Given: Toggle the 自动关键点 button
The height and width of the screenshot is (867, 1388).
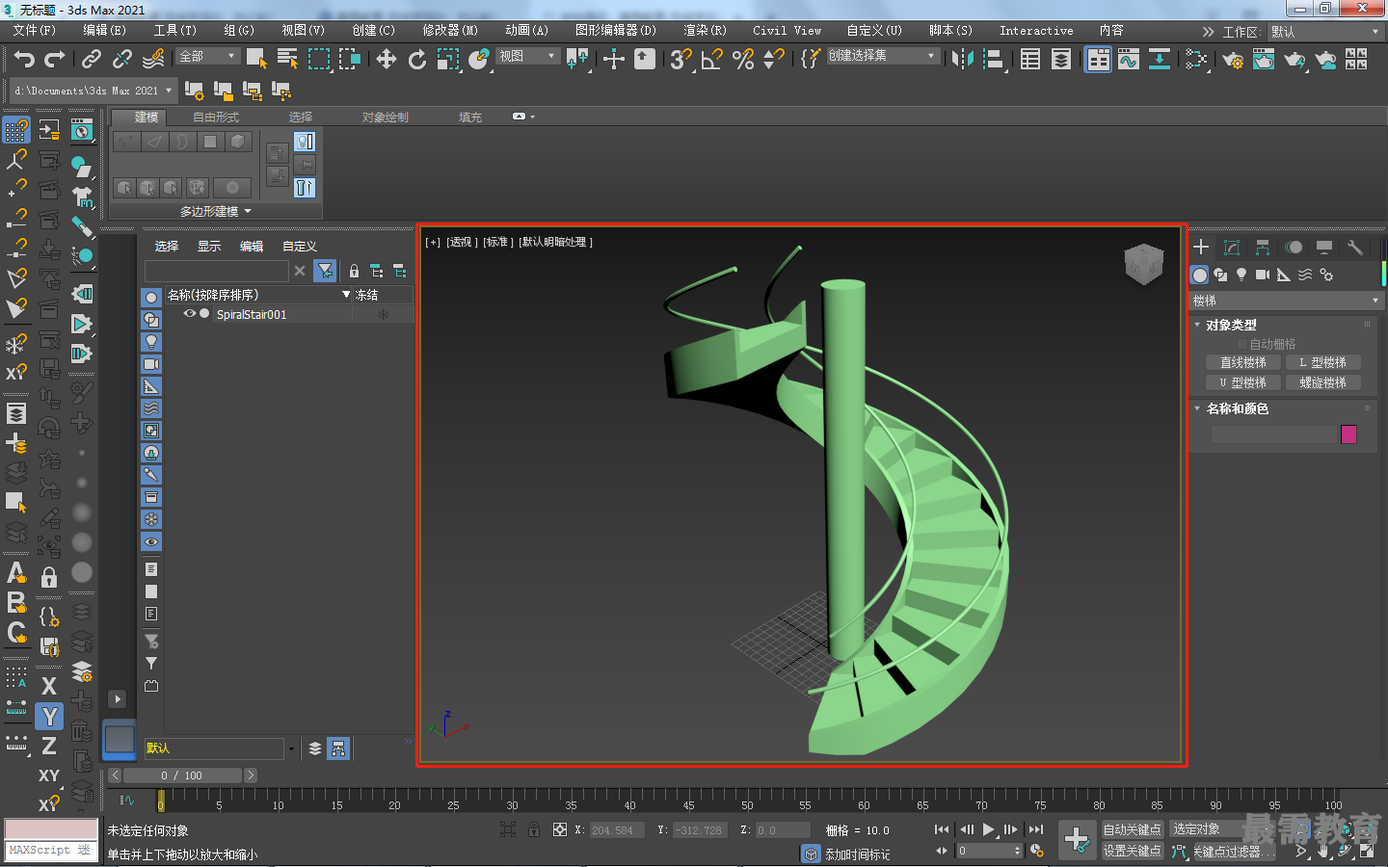Looking at the screenshot, I should tap(1133, 829).
